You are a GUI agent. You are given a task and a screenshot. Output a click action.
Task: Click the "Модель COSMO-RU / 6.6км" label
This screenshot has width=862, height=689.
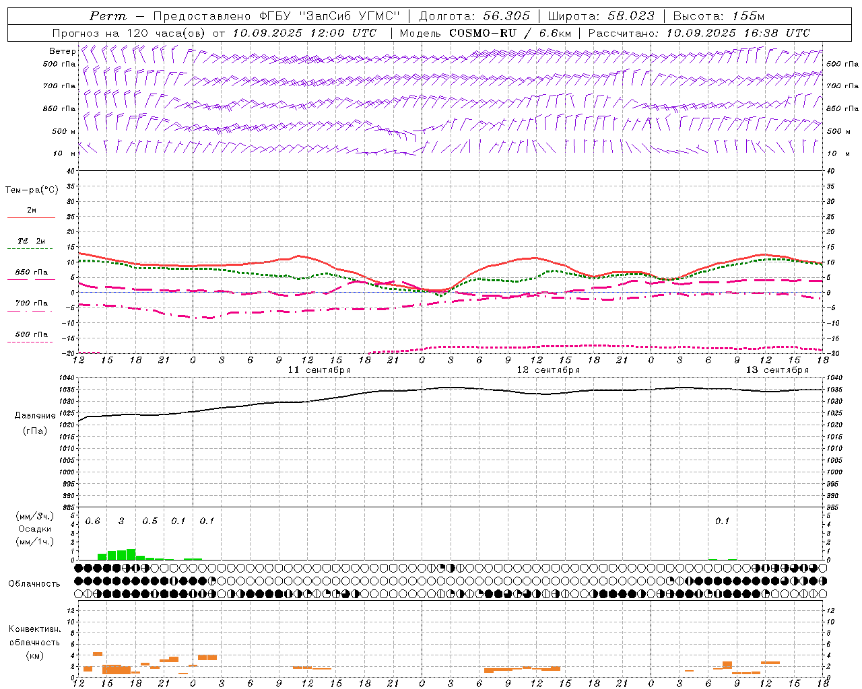tap(485, 33)
